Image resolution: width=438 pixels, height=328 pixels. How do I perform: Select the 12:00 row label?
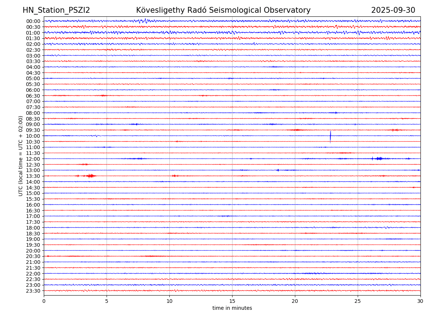(33, 159)
